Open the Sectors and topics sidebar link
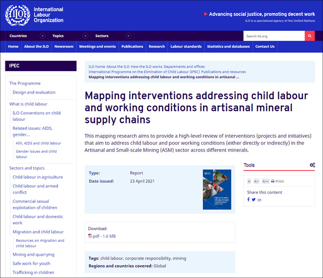Screen dimensions: 323x278 [27, 168]
